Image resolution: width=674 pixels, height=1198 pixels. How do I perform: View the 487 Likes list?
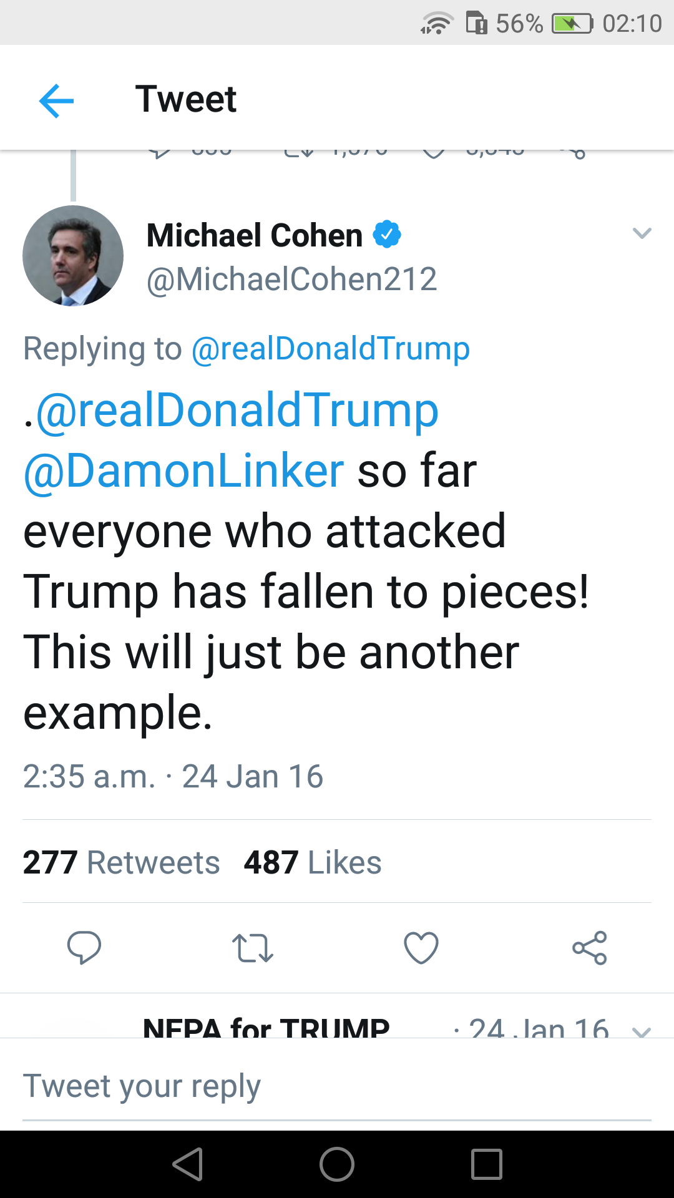coord(312,862)
